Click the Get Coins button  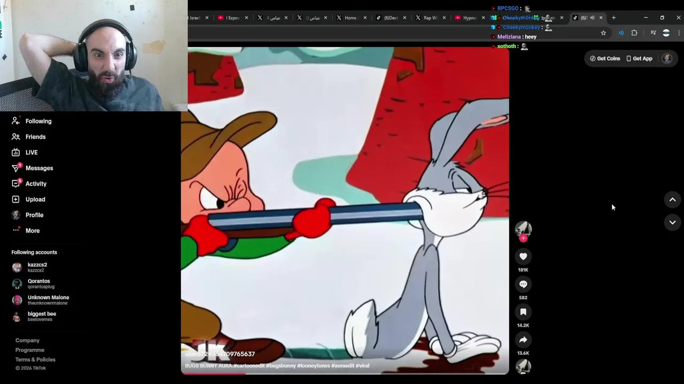(x=605, y=59)
